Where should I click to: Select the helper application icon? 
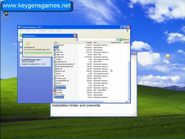click(55, 50)
